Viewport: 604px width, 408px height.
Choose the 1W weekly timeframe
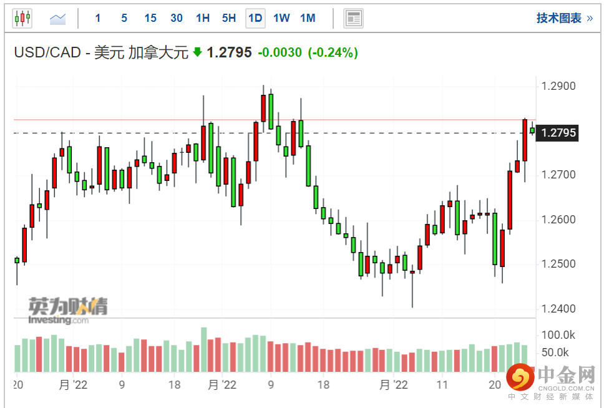[x=281, y=18]
